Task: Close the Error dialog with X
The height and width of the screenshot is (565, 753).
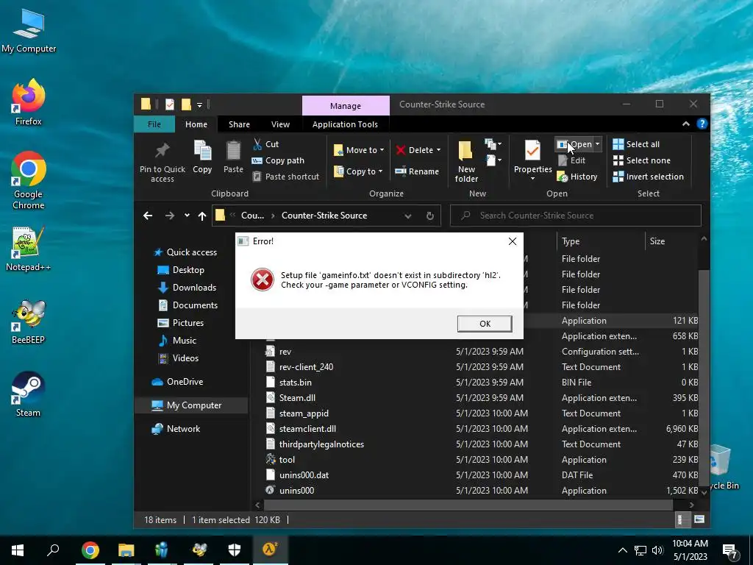Action: (x=513, y=241)
